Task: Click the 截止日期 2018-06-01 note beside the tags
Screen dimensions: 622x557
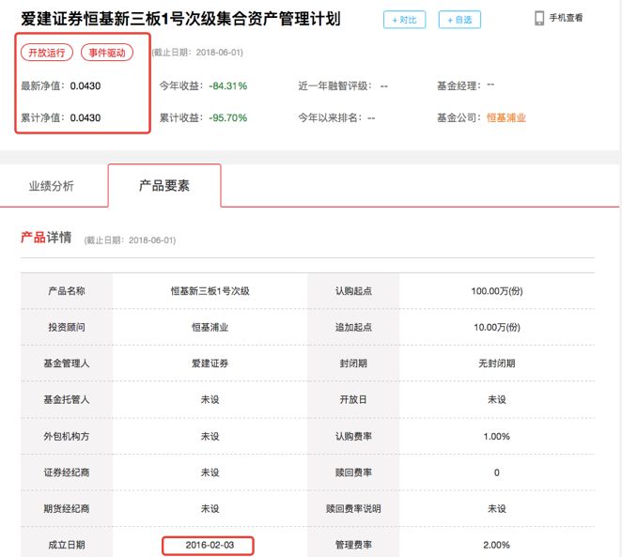Action: (x=197, y=53)
